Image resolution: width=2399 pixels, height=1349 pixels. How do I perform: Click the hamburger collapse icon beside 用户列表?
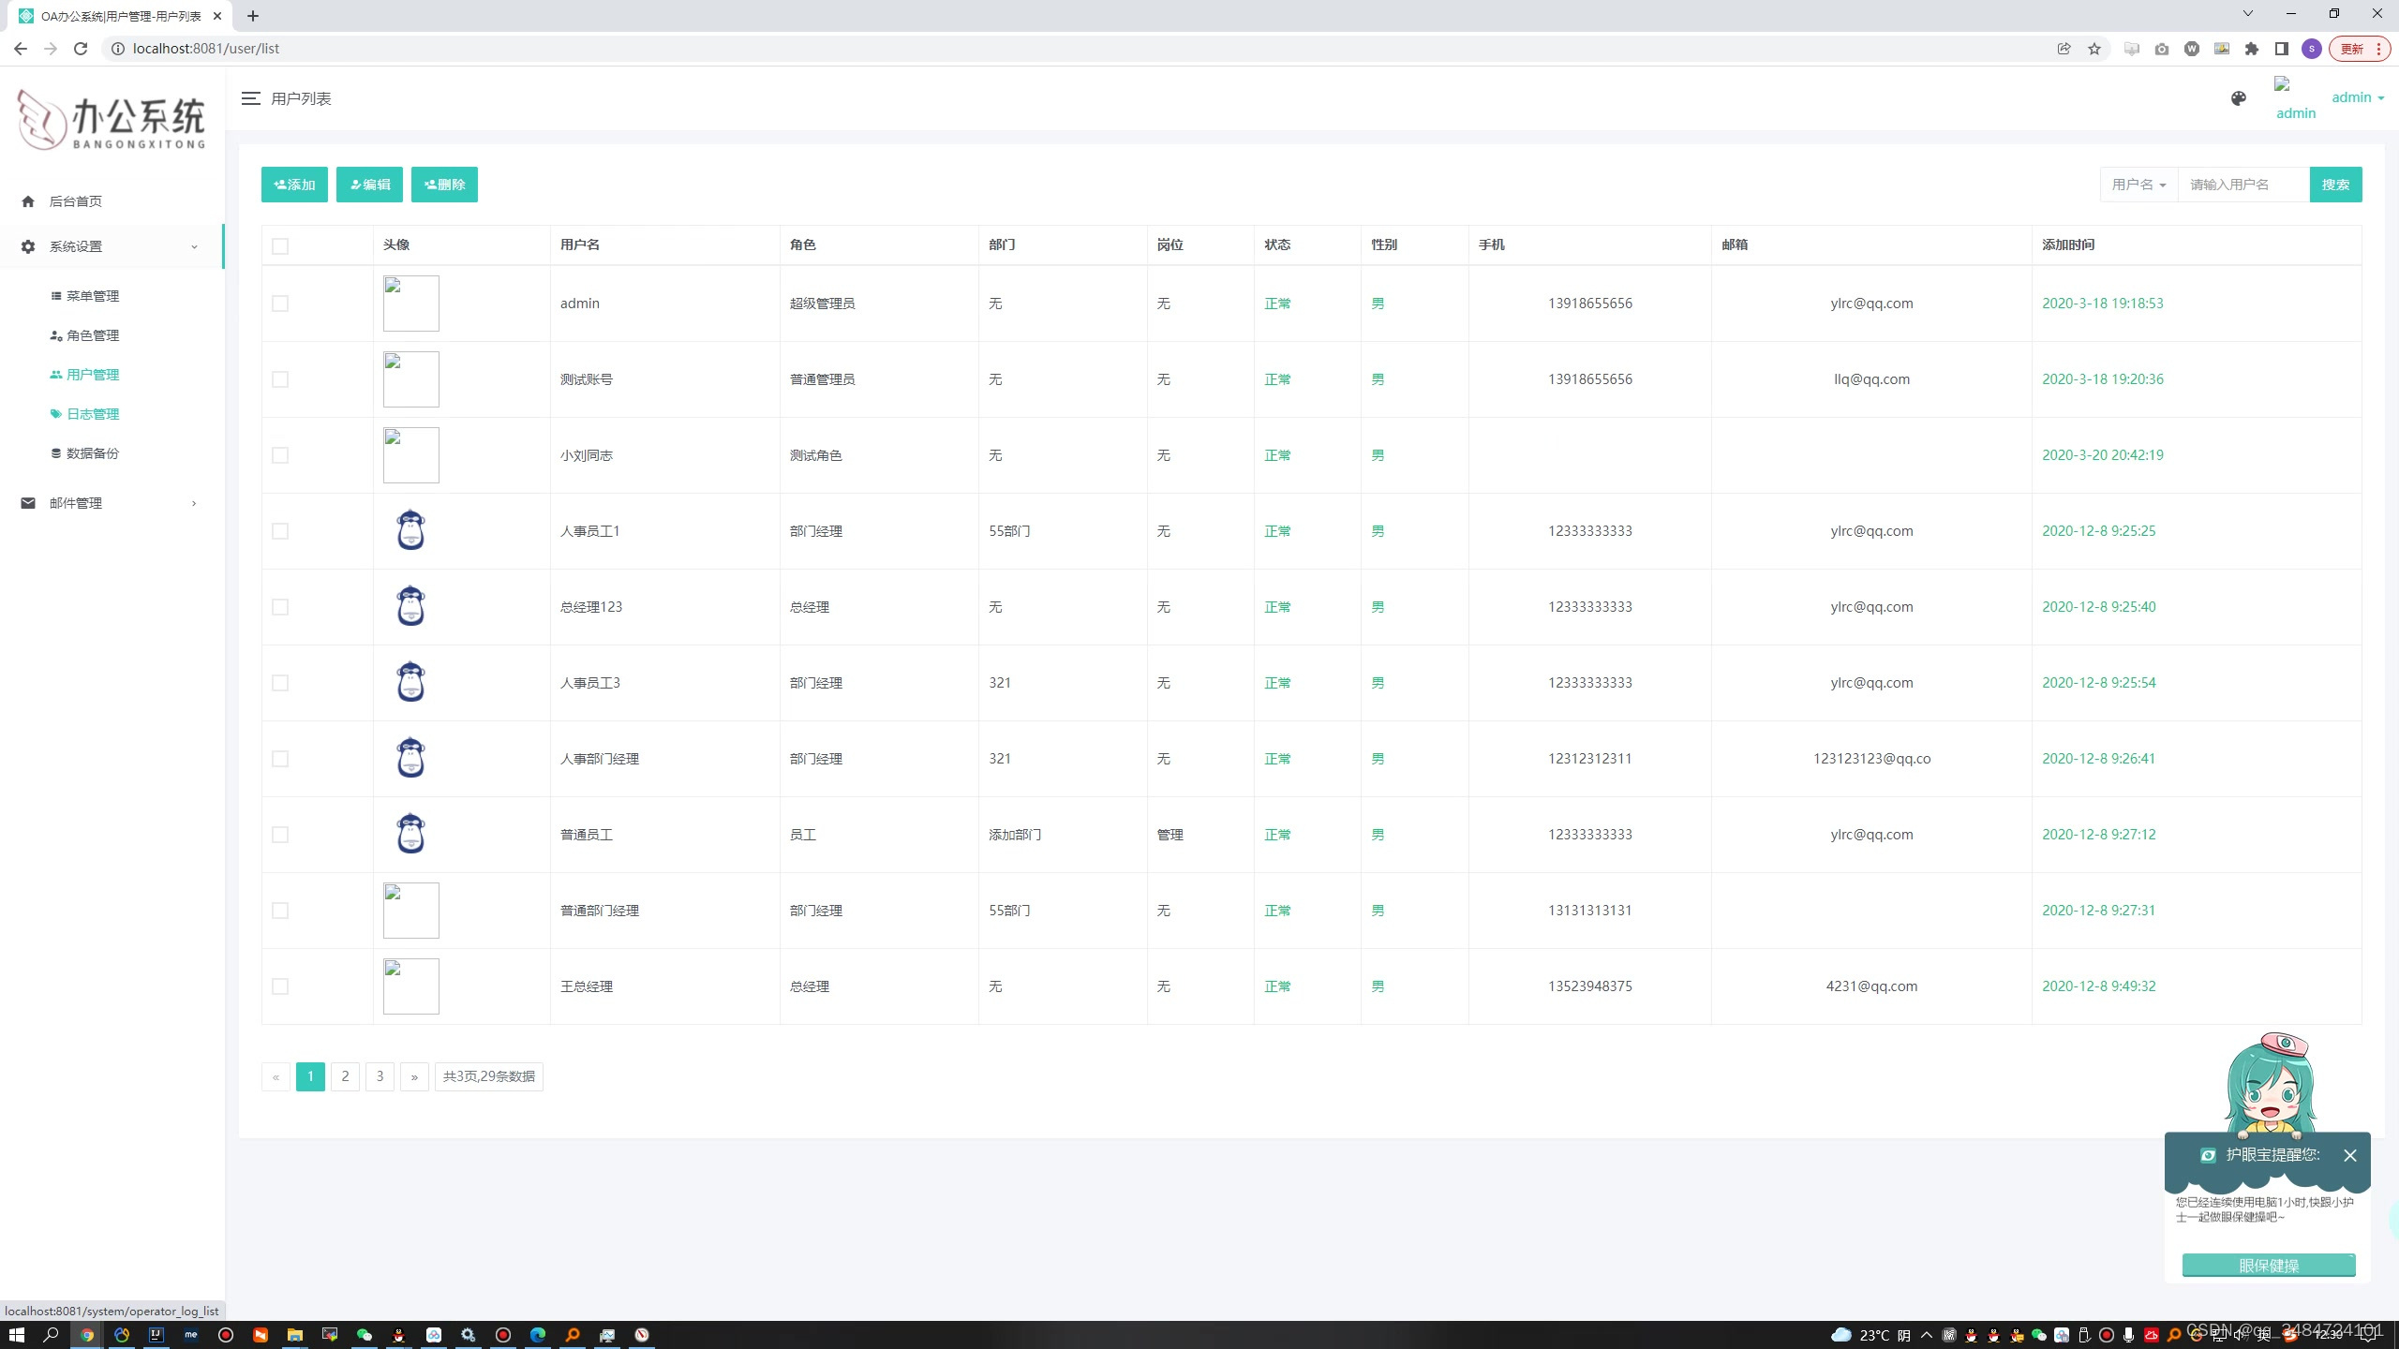click(250, 97)
